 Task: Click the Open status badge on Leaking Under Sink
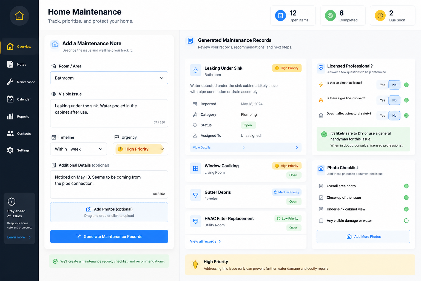(248, 125)
